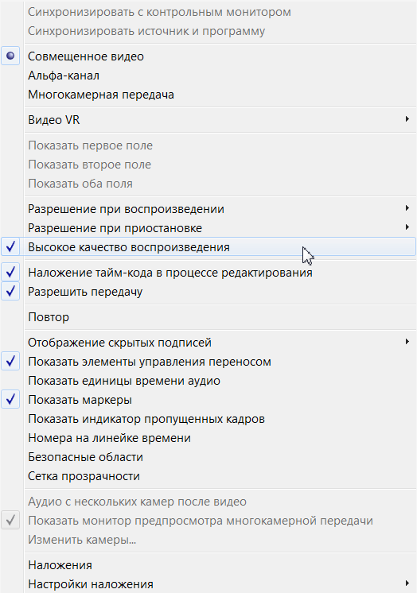
Task: Choose Альфа-канал display mode
Action: pyautogui.click(x=208, y=76)
